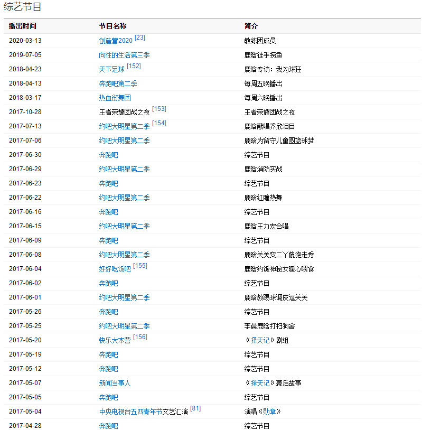The height and width of the screenshot is (430, 422).
Task: Open 择天记 link in the 幕后故事 description
Action: click(x=259, y=383)
